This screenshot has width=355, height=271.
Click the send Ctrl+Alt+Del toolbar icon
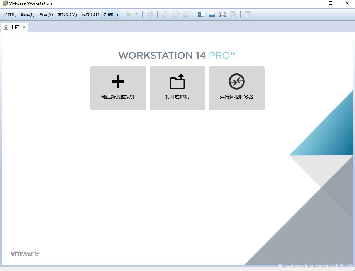pos(150,14)
